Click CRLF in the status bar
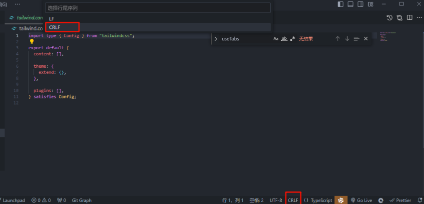424x204 pixels. (293, 200)
